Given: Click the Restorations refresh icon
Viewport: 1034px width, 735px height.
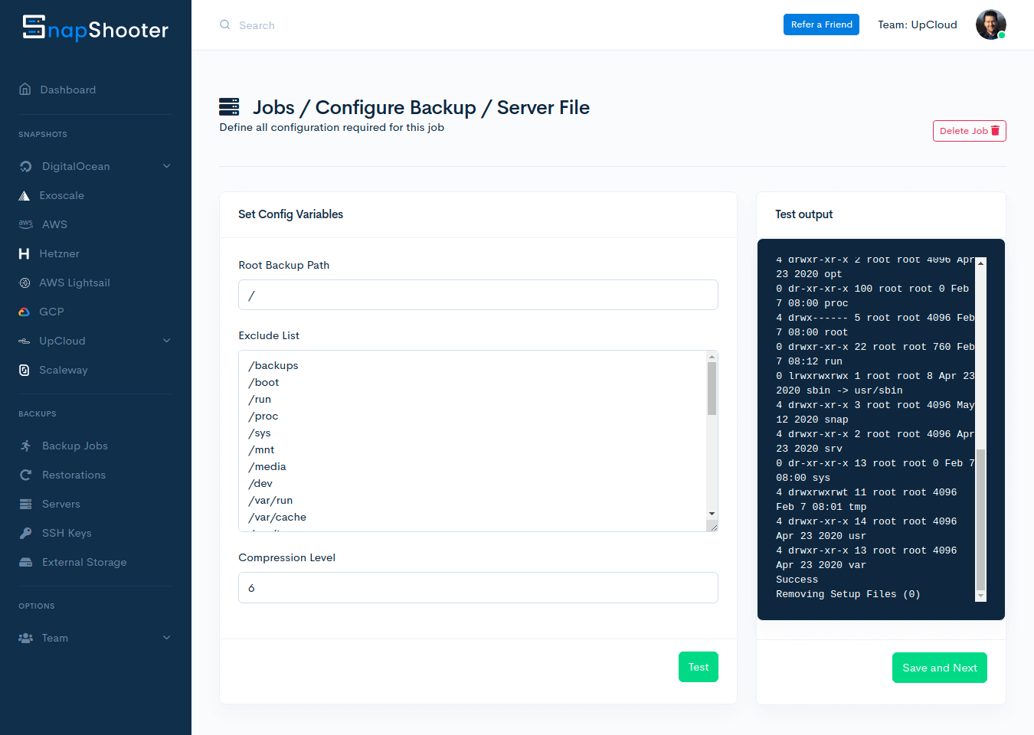Looking at the screenshot, I should [x=26, y=475].
